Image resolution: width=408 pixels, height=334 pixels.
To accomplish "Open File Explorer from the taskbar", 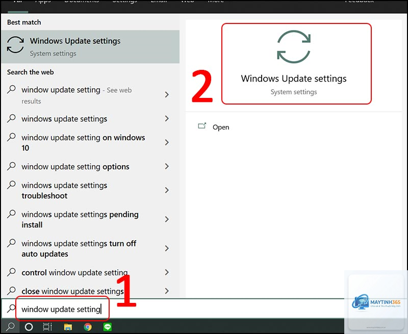I will pos(68,327).
